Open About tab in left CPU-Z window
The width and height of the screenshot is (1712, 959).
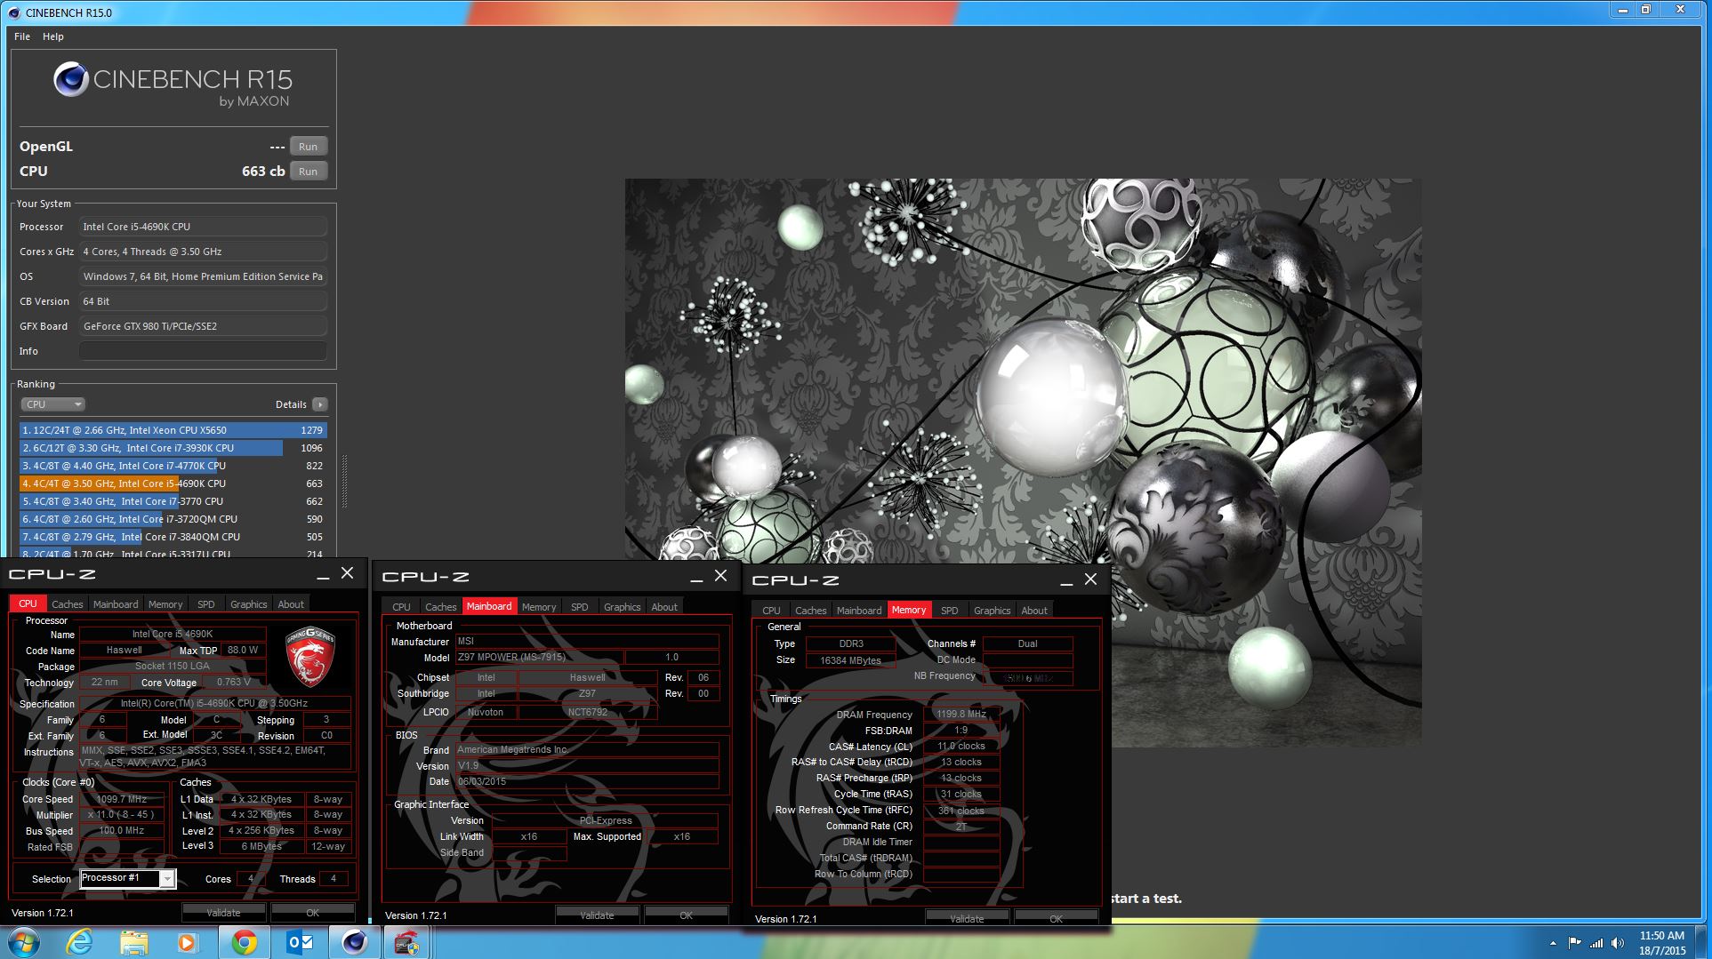click(291, 604)
